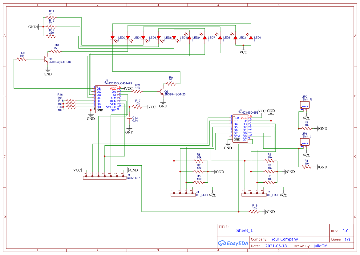Screen dimensions: 360x255
Task: Click the 'CON1X07' label
Action: [x=133, y=178]
